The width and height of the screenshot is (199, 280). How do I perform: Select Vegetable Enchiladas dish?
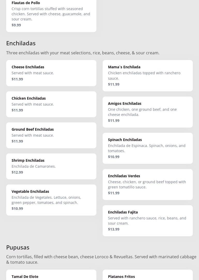pyautogui.click(x=51, y=200)
